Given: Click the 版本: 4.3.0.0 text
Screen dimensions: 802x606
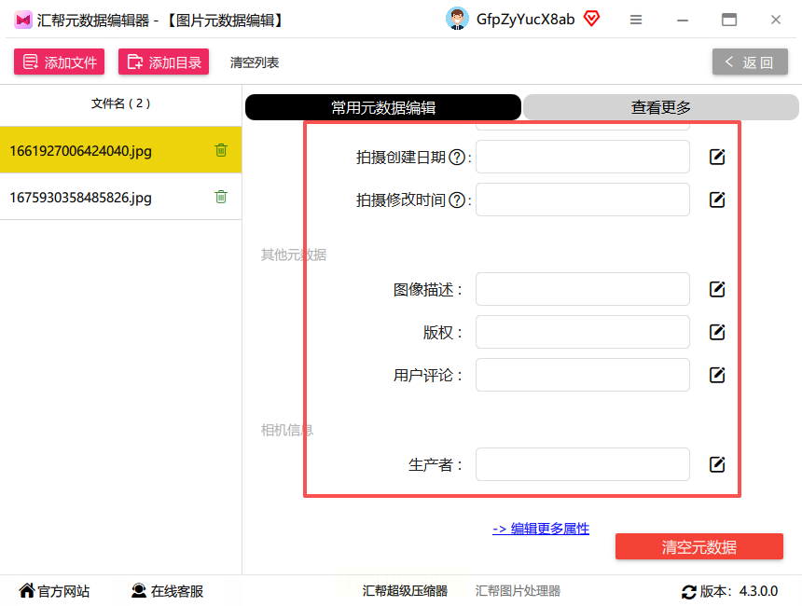Looking at the screenshot, I should tap(739, 591).
